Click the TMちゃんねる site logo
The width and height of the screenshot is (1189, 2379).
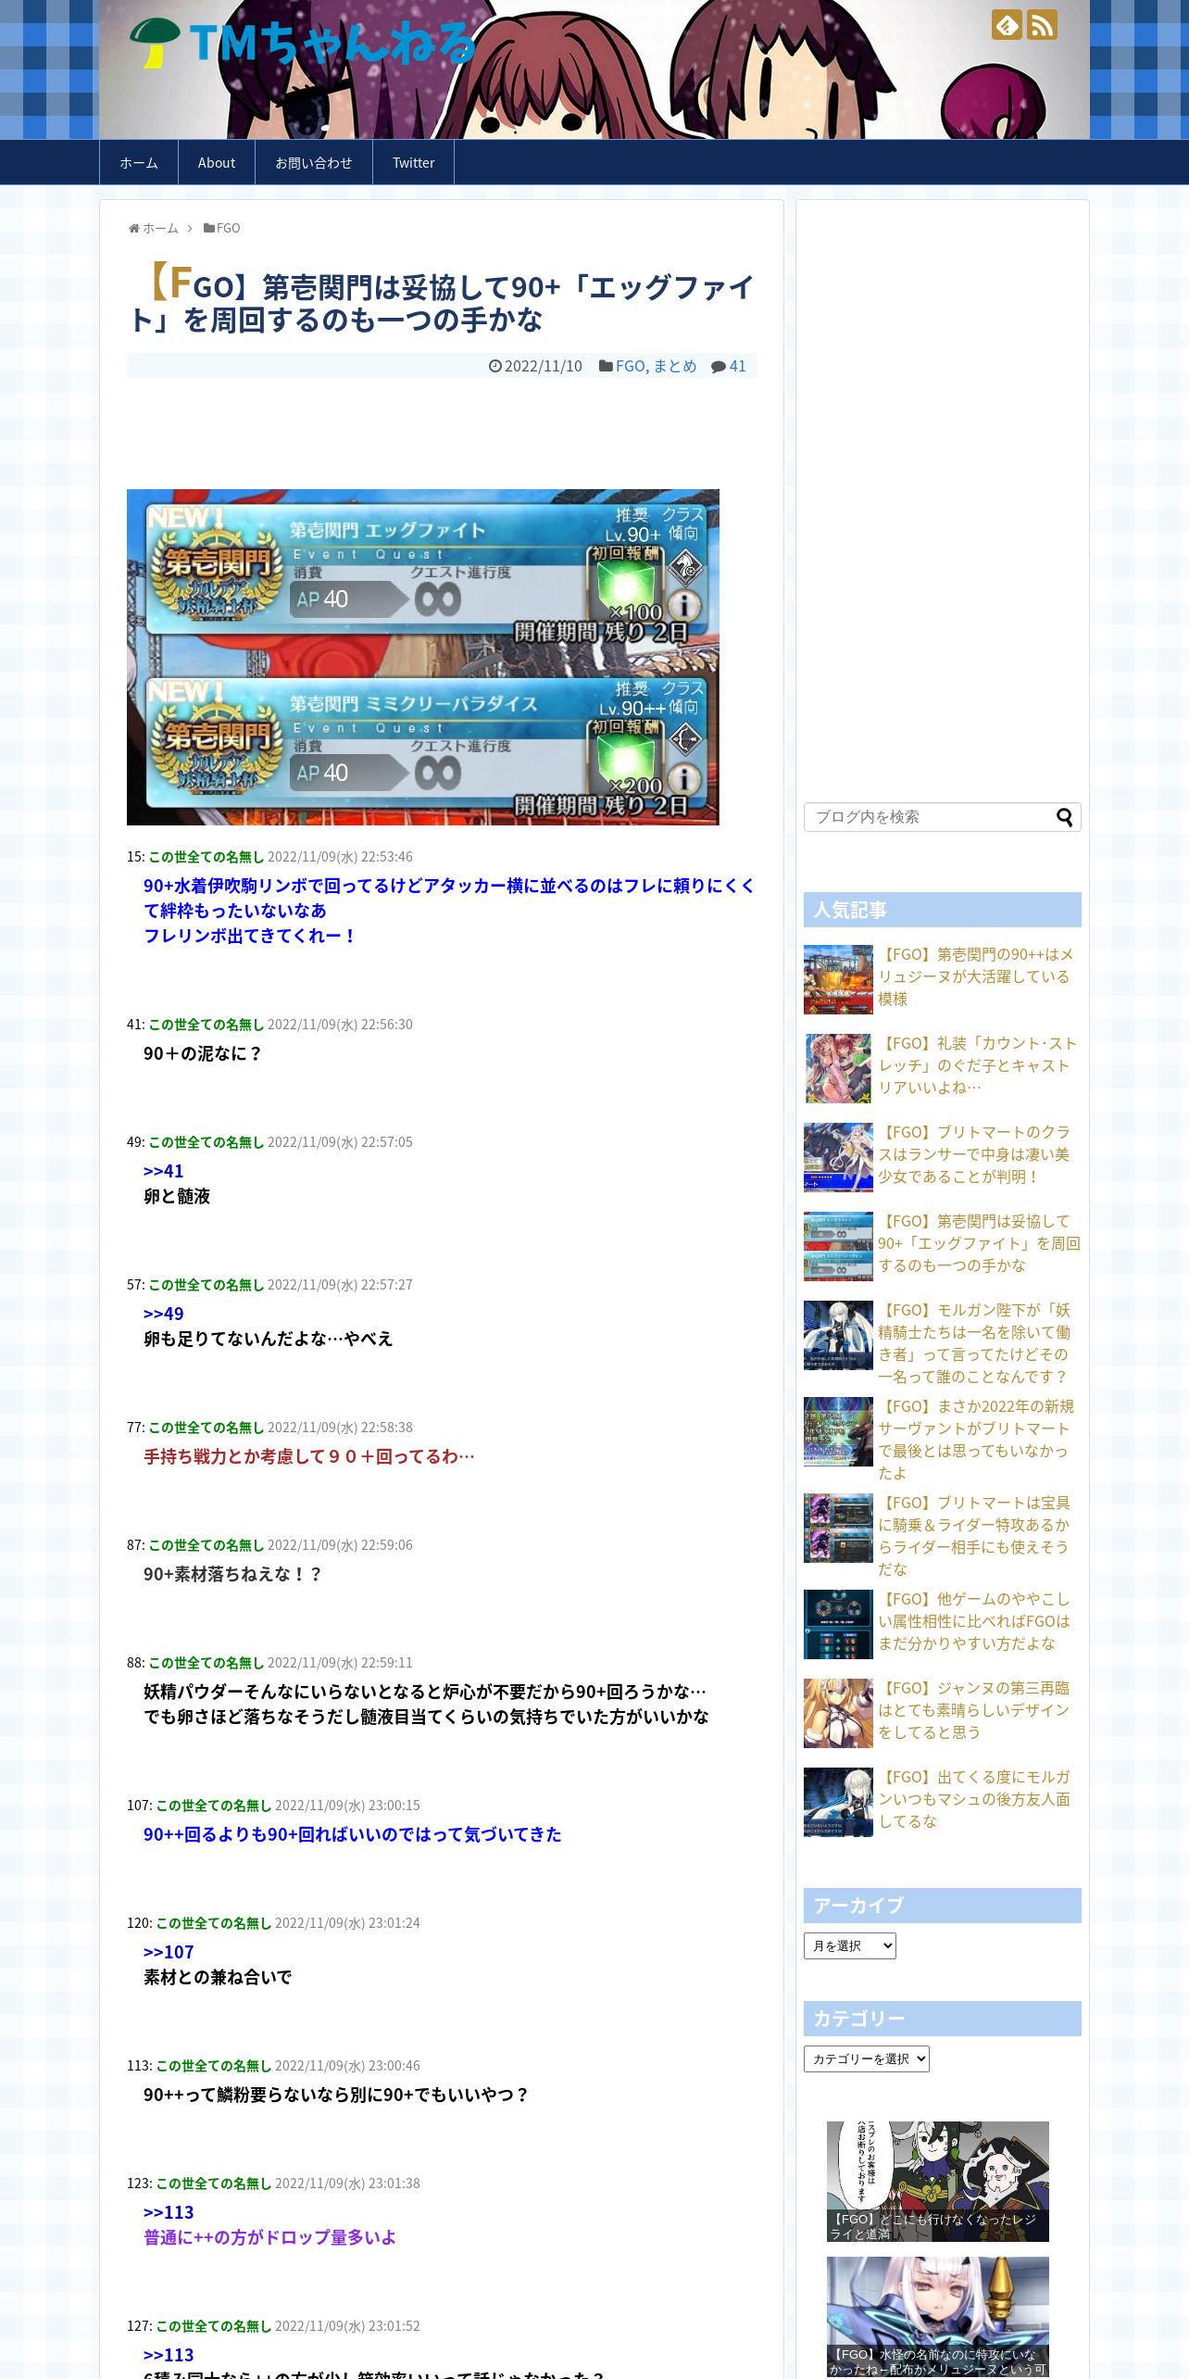[302, 44]
